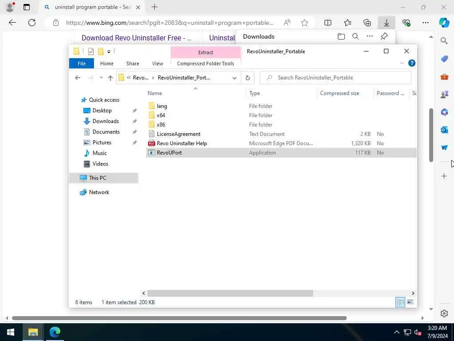The width and height of the screenshot is (454, 341).
Task: Open Edge sidebar Drop icon
Action: (444, 147)
